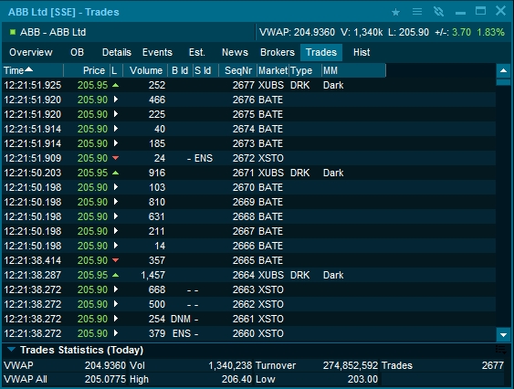
Task: Open the Overview tab
Action: tap(31, 52)
